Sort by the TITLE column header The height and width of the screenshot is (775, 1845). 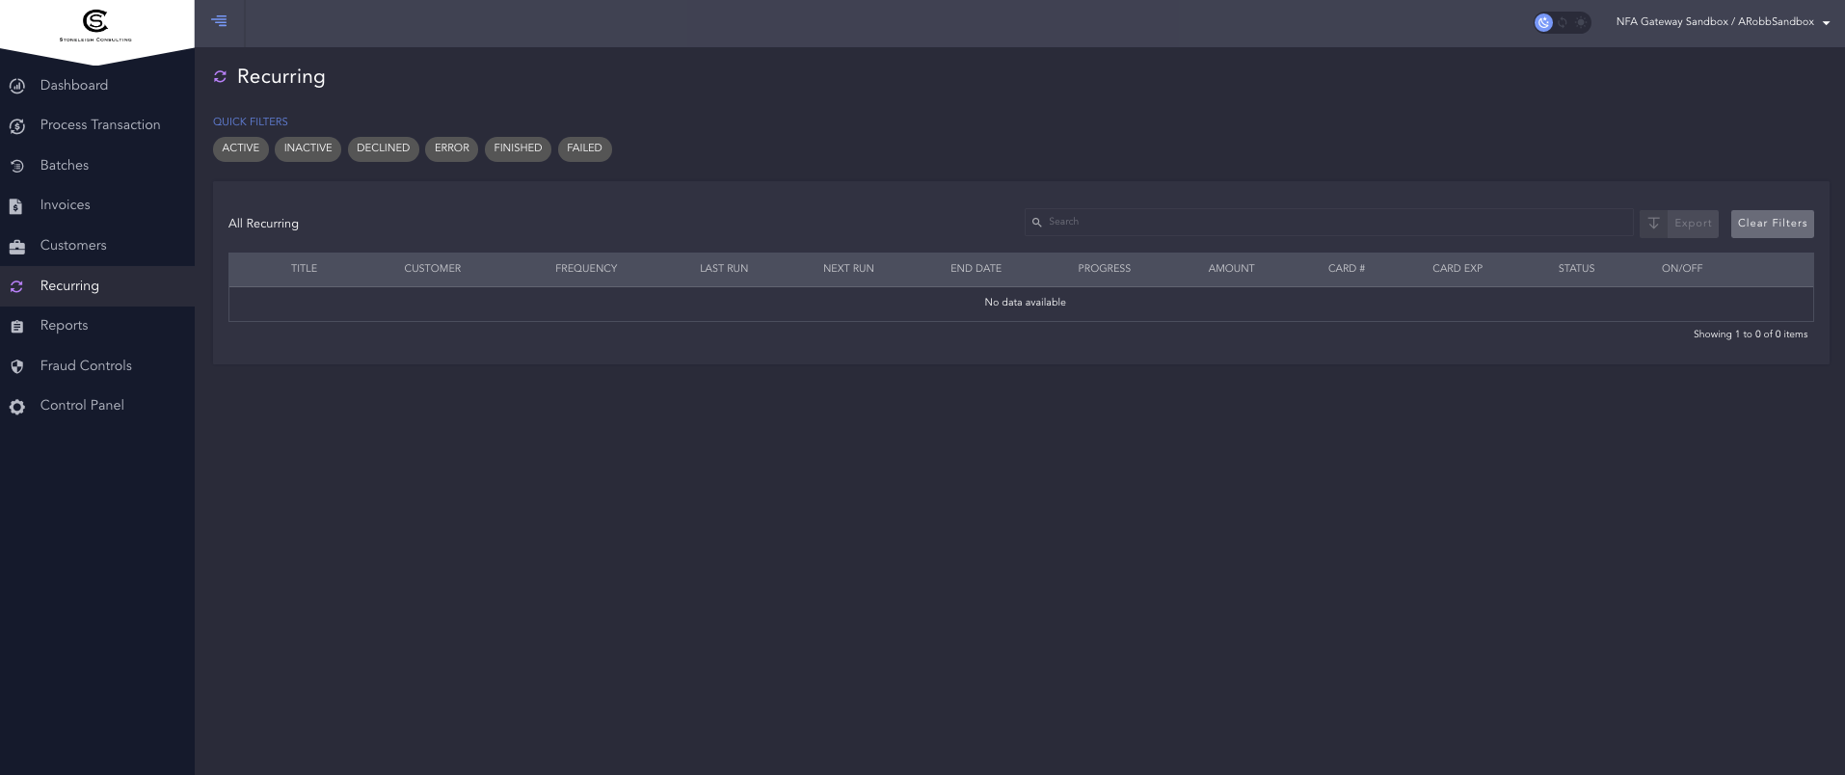point(304,269)
